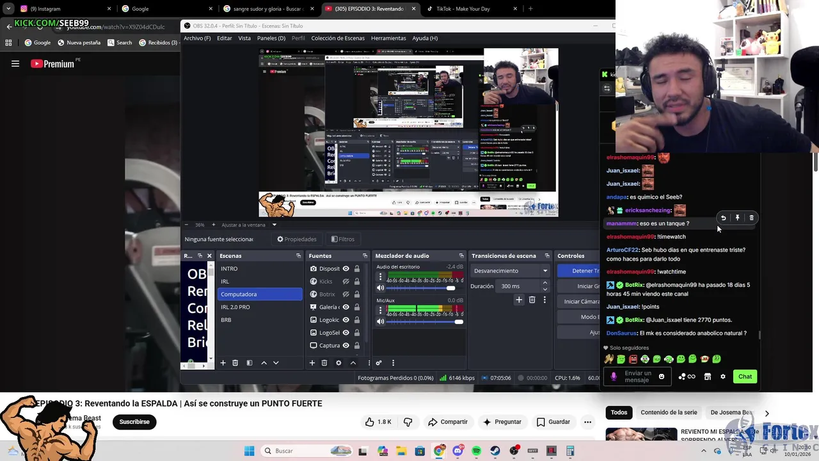Image resolution: width=819 pixels, height=461 pixels.
Task: Delete the transition with trash icon
Action: [x=532, y=300]
